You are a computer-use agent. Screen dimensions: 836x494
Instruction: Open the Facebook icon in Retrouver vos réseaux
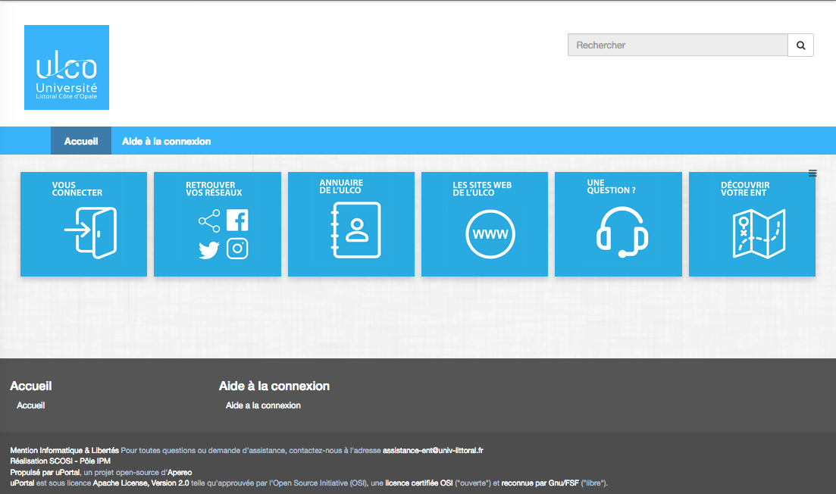point(237,220)
